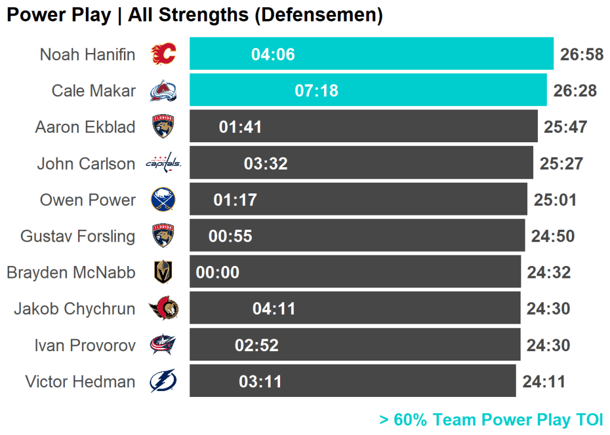
Task: Click the Owen Power player name
Action: [88, 199]
